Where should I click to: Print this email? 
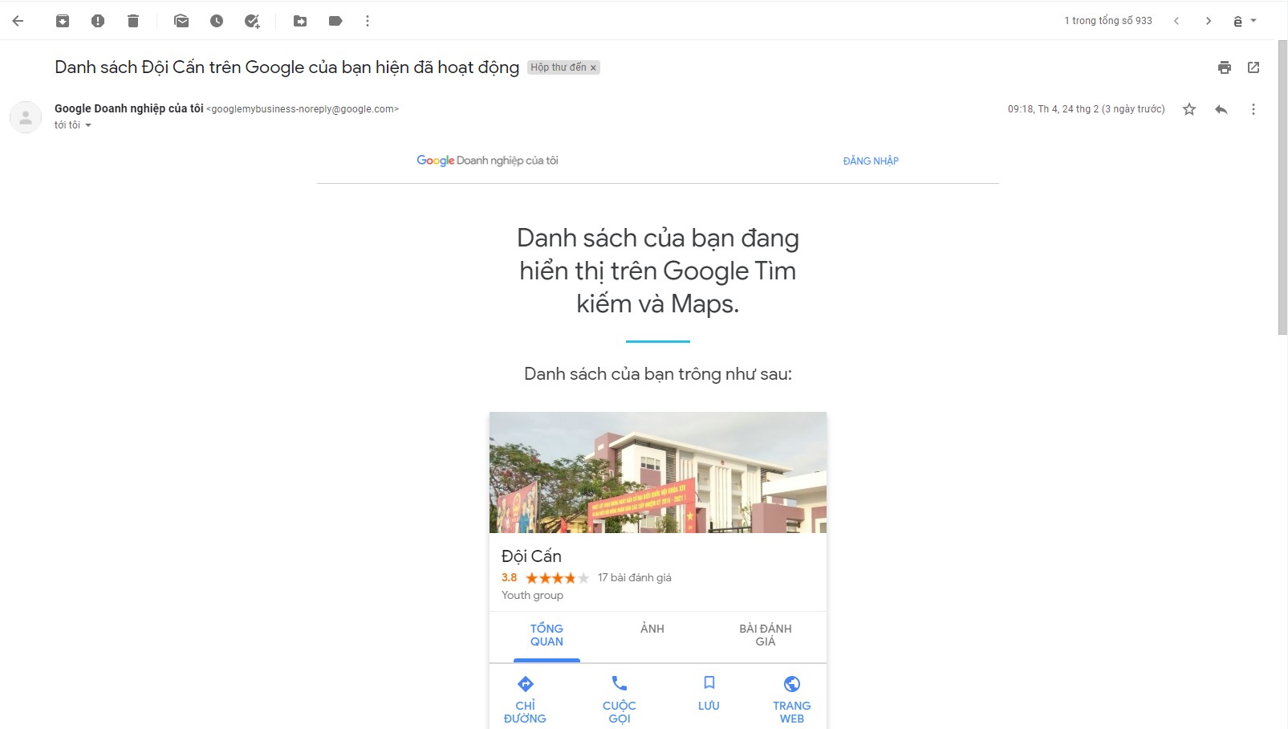click(1225, 67)
